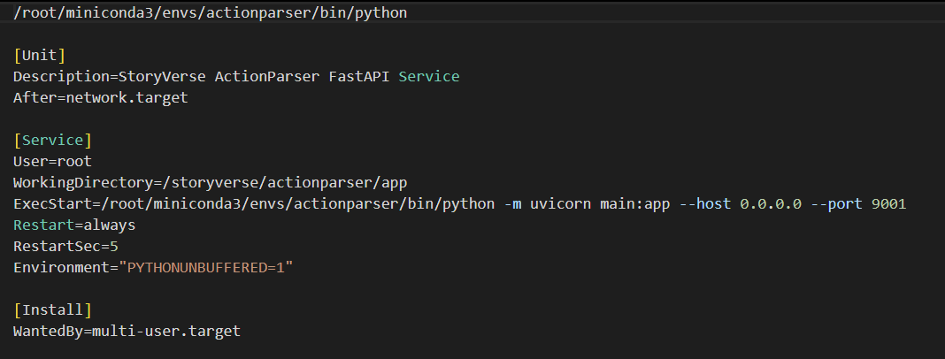Click the [Service] section header
Viewport: 945px width, 359px height.
[x=52, y=141]
